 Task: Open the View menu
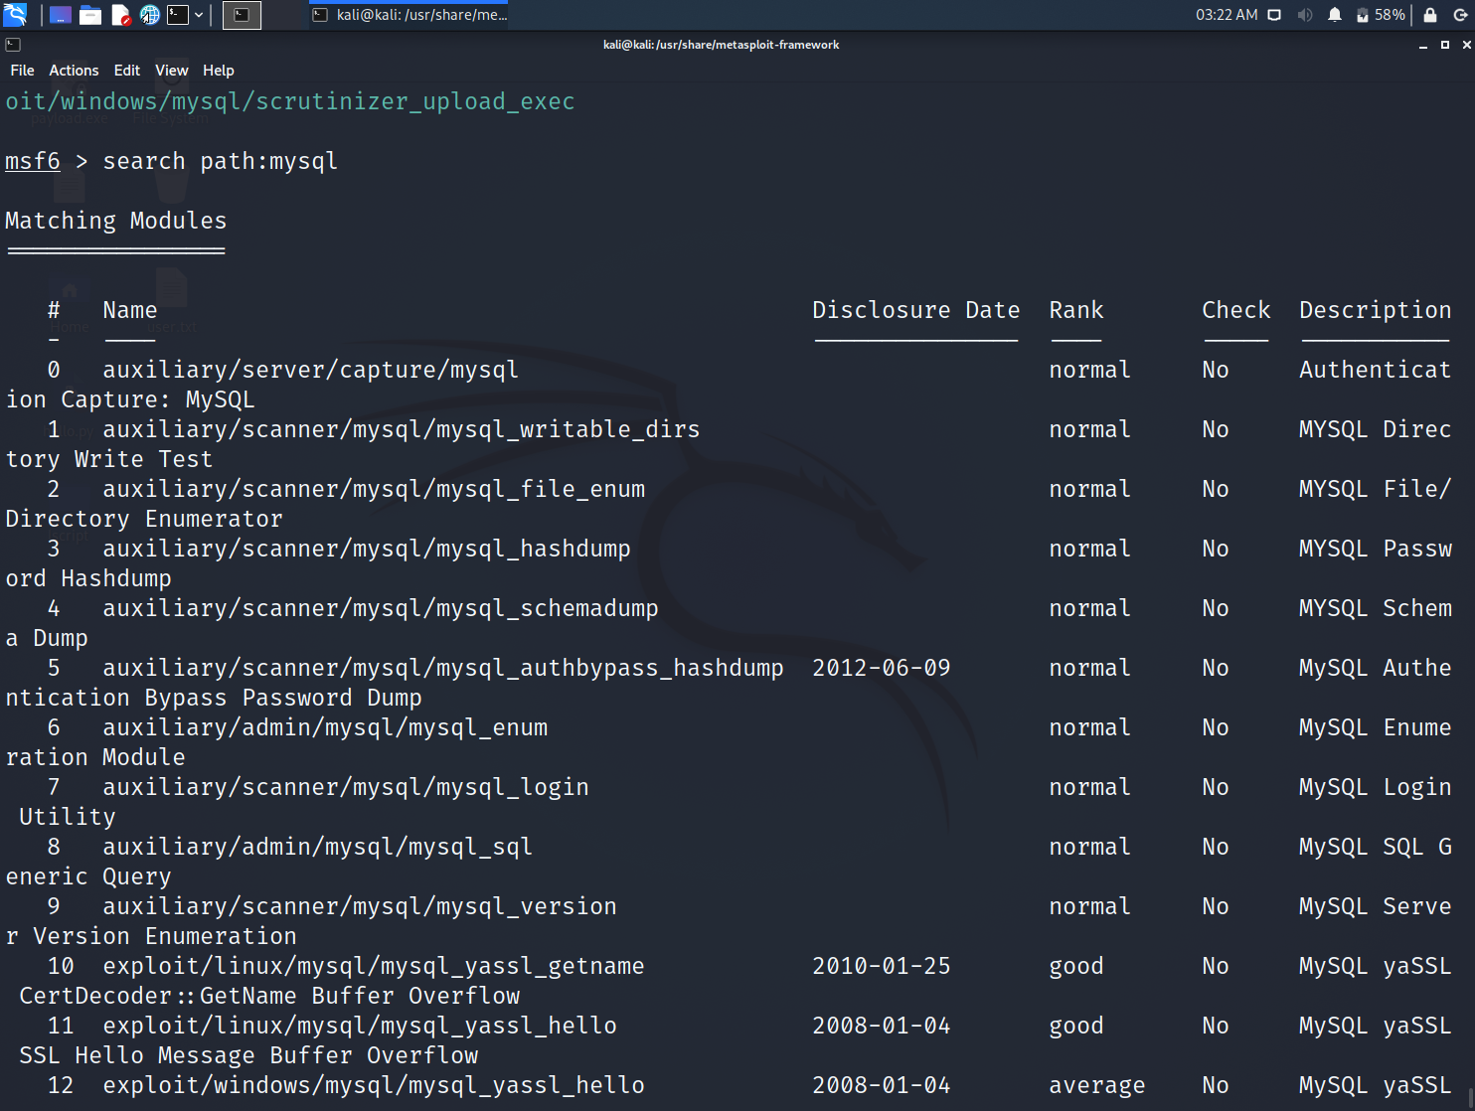171,71
